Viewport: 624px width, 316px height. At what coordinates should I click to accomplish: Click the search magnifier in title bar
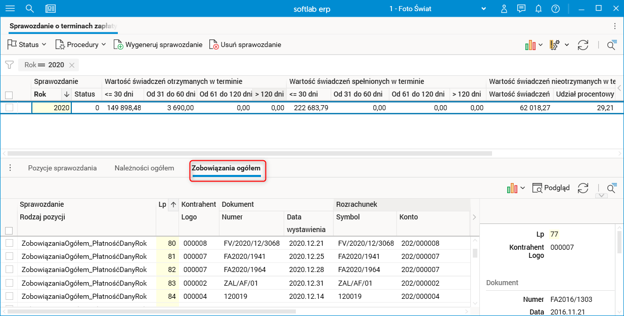point(29,9)
